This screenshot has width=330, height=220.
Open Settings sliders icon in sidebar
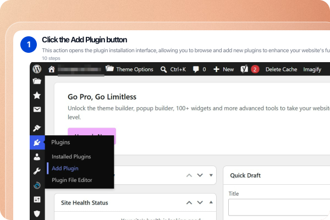(37, 199)
